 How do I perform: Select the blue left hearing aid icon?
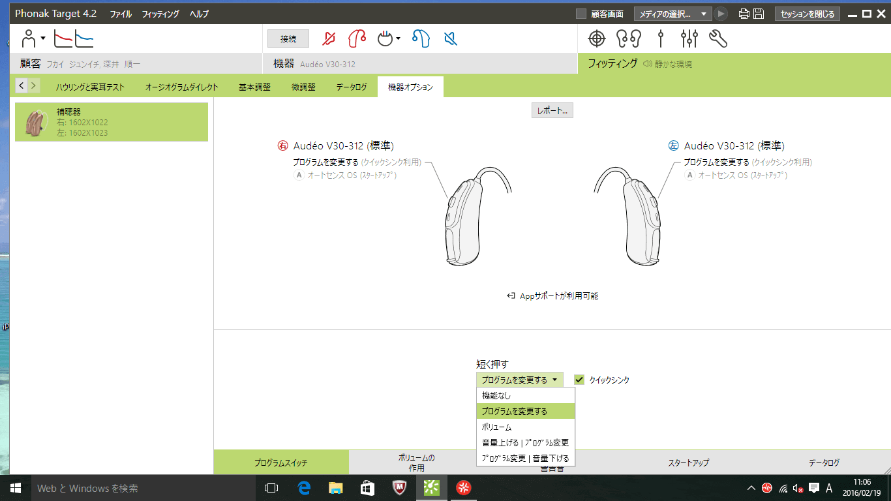[421, 39]
